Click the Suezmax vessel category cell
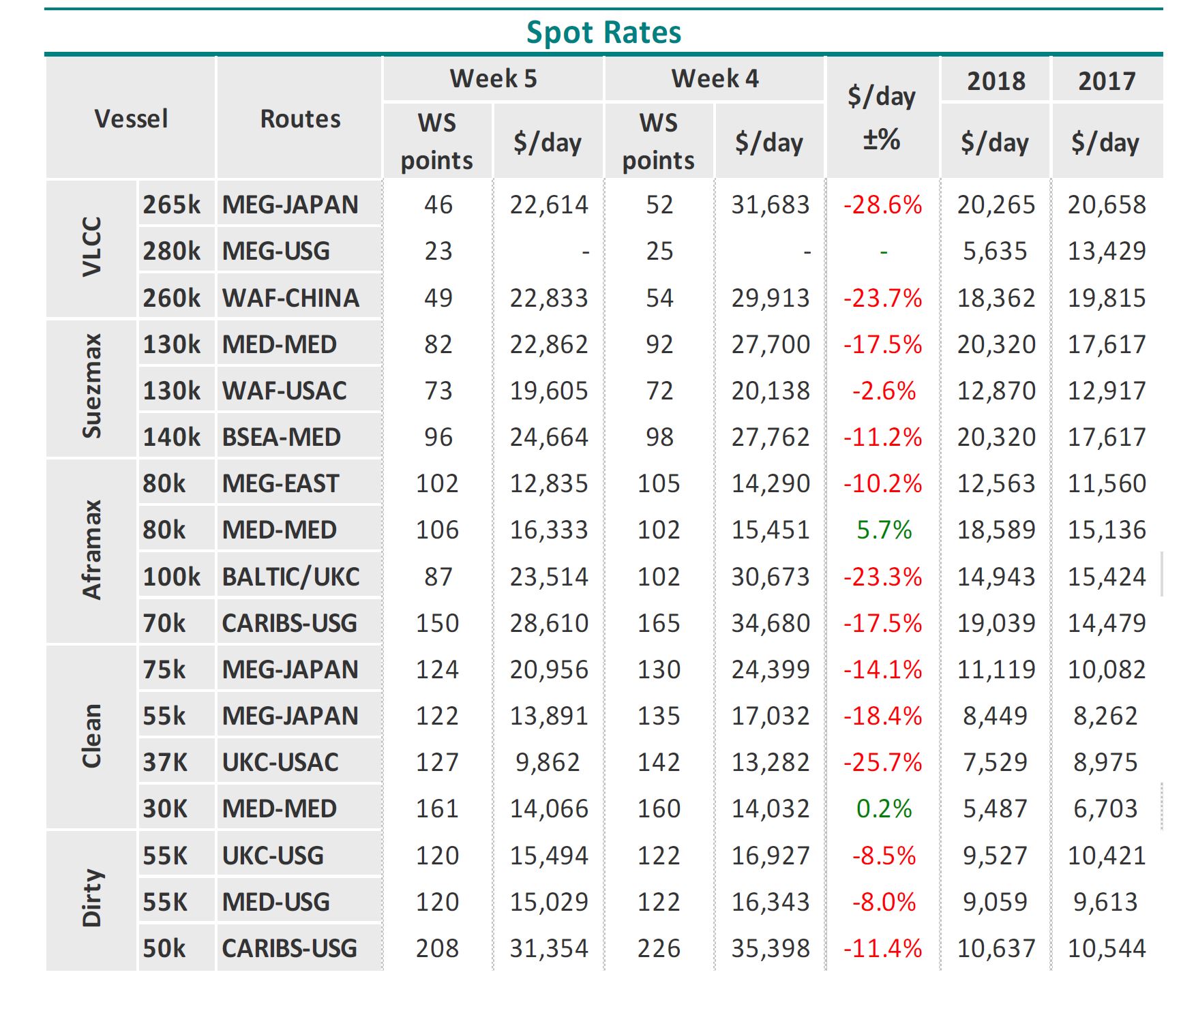1181x1013 pixels. pyautogui.click(x=91, y=387)
